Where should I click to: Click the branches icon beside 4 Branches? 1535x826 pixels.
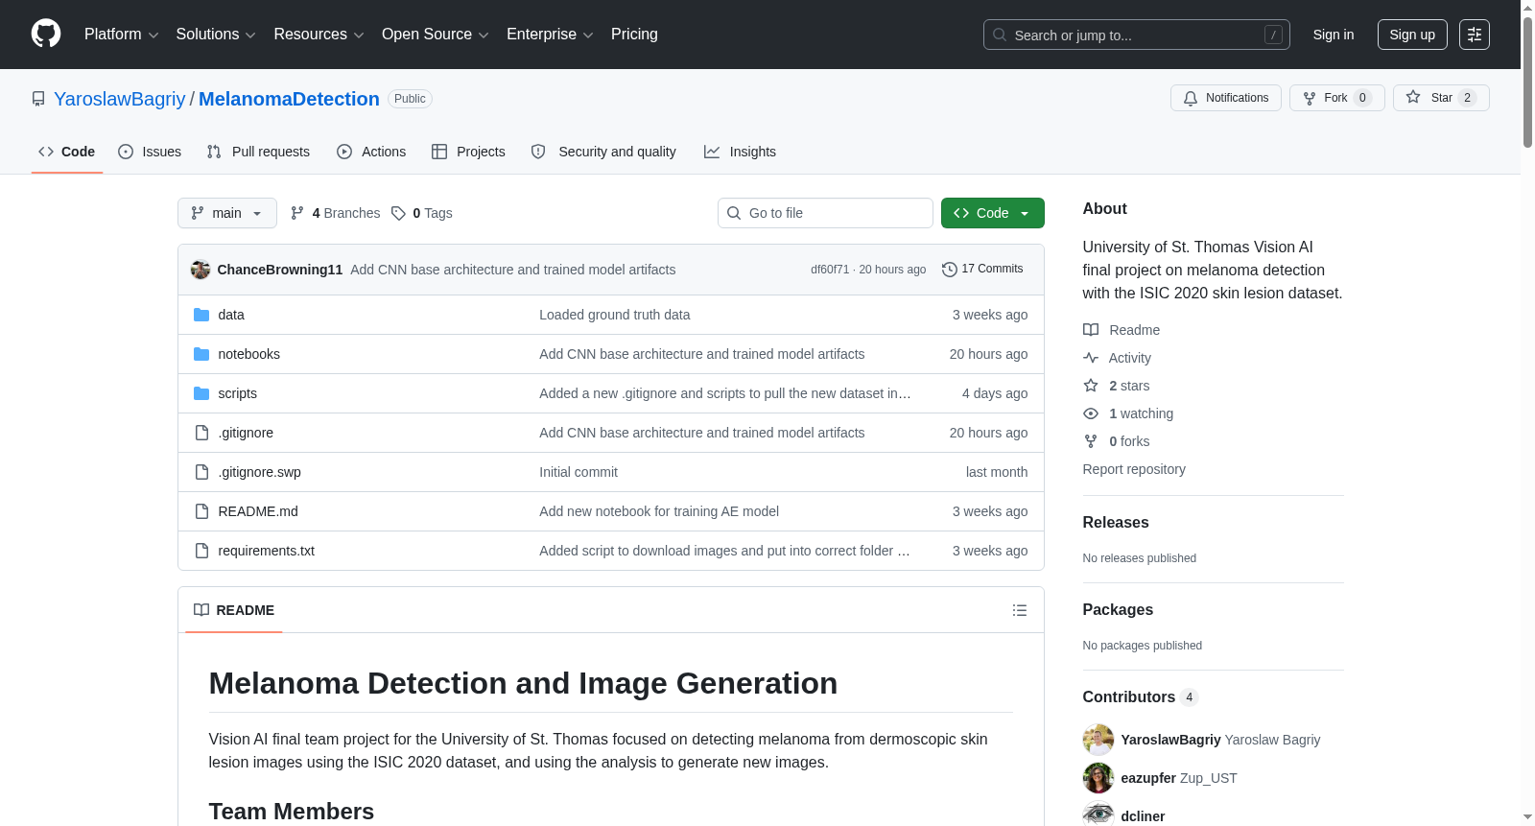(x=297, y=213)
